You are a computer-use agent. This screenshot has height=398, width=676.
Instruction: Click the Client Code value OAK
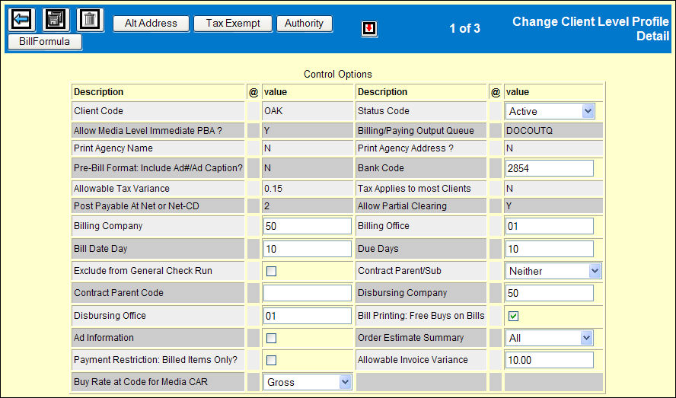[273, 111]
